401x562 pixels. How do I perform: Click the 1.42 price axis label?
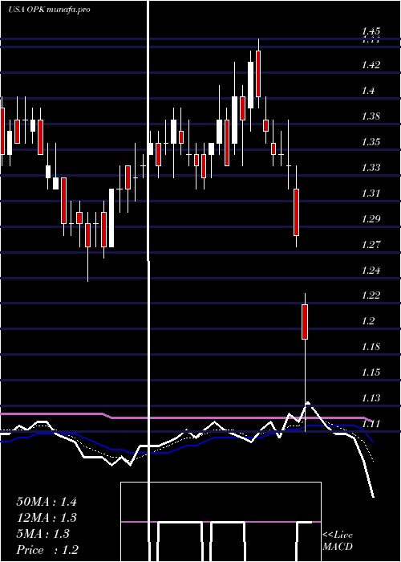point(372,65)
